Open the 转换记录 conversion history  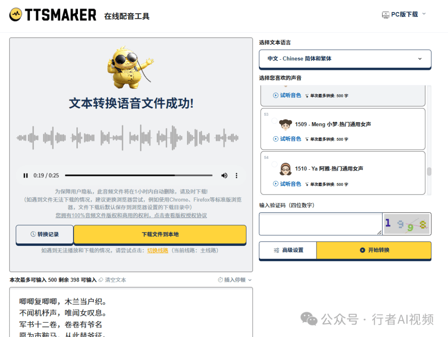click(44, 234)
